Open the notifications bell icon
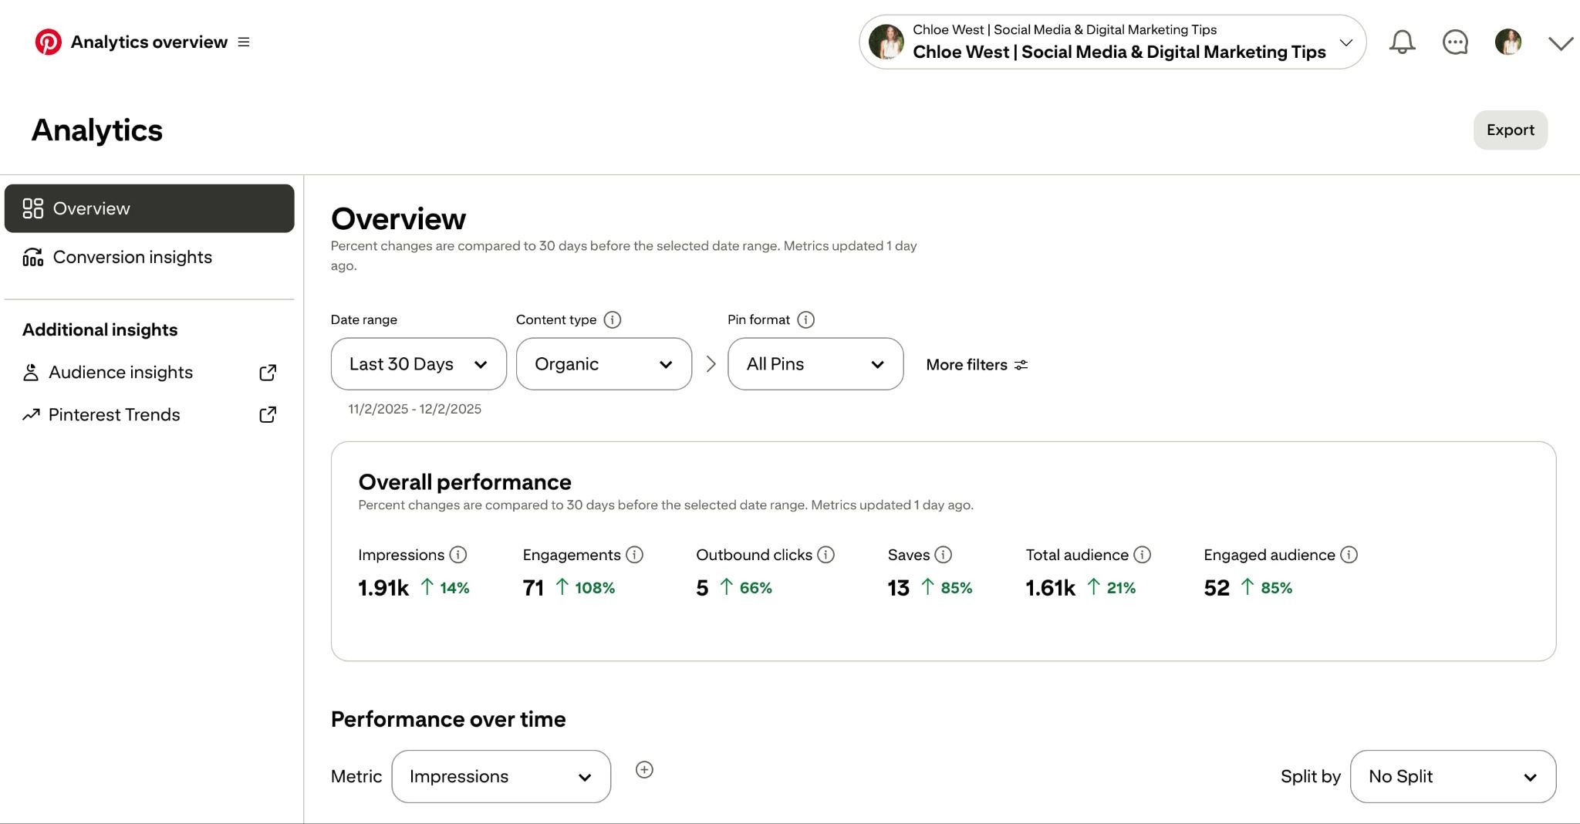Image resolution: width=1580 pixels, height=824 pixels. [x=1402, y=42]
